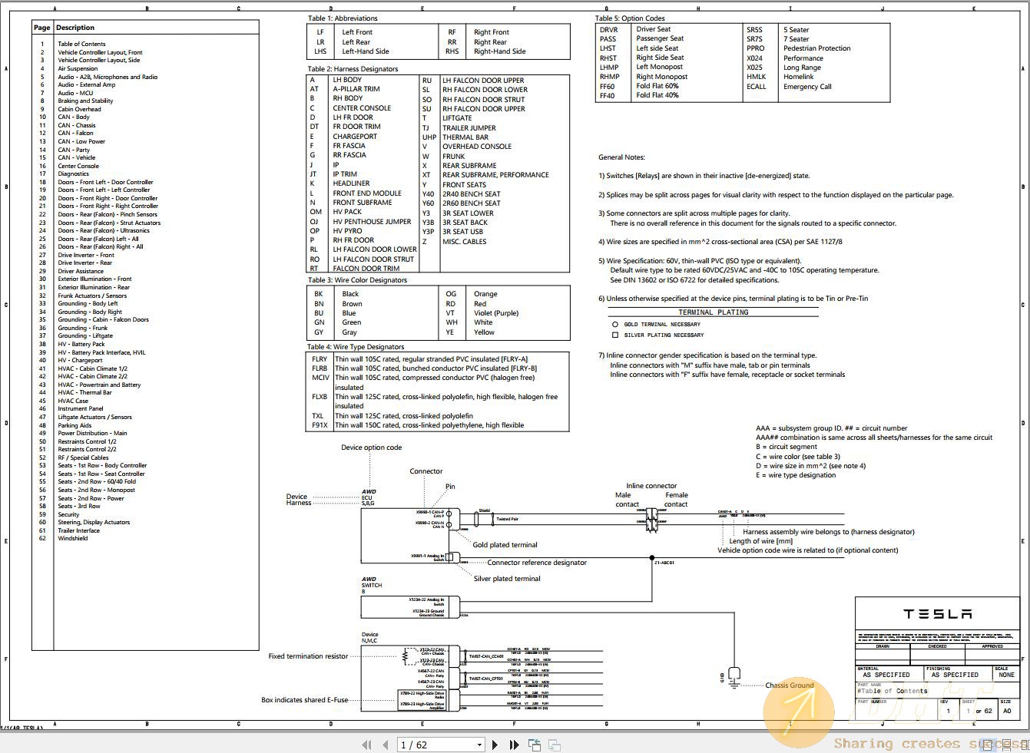
Task: Click 'Pedestrian Protection' option code
Action: [817, 48]
